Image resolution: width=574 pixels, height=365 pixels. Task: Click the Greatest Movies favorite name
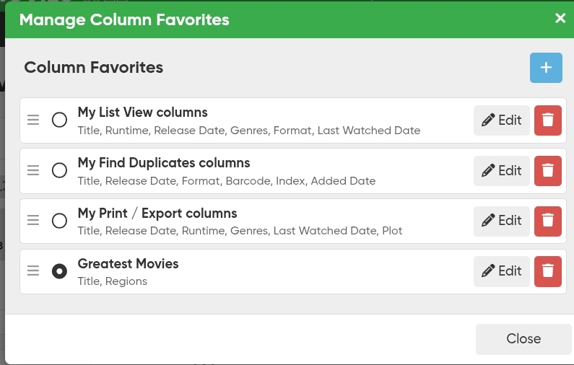(x=128, y=264)
